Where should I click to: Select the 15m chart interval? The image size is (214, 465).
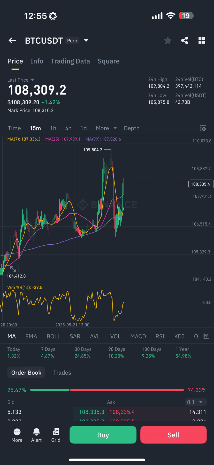click(35, 128)
